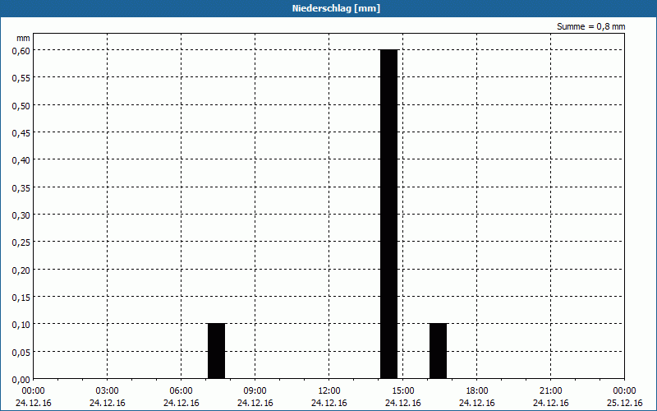Click the mm unit label above y-axis
Viewport: 657px width, 411px height.
[23, 38]
